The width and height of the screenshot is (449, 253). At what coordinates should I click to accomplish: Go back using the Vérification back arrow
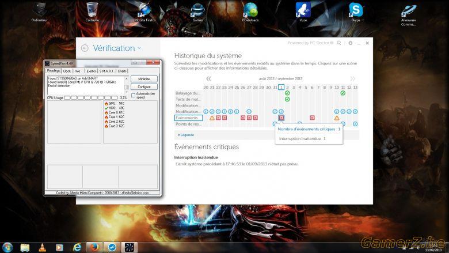click(85, 48)
